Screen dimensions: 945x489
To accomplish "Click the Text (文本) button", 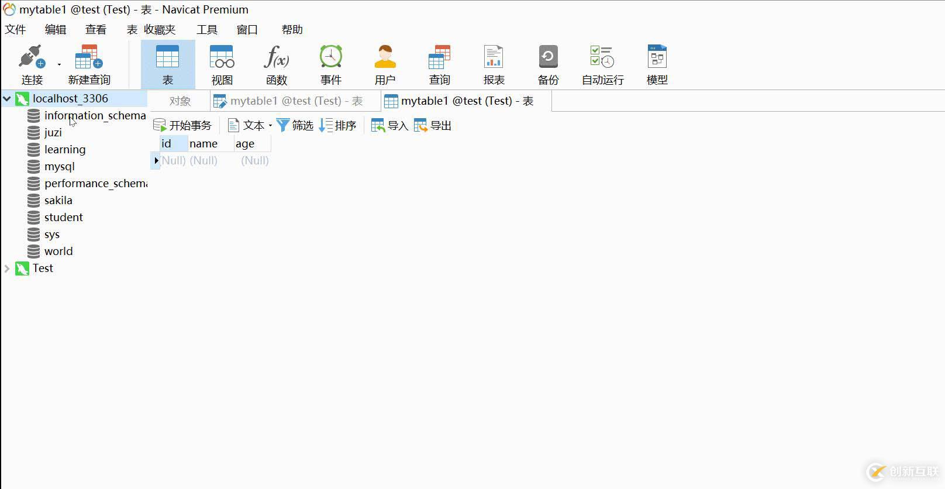I will tap(246, 125).
